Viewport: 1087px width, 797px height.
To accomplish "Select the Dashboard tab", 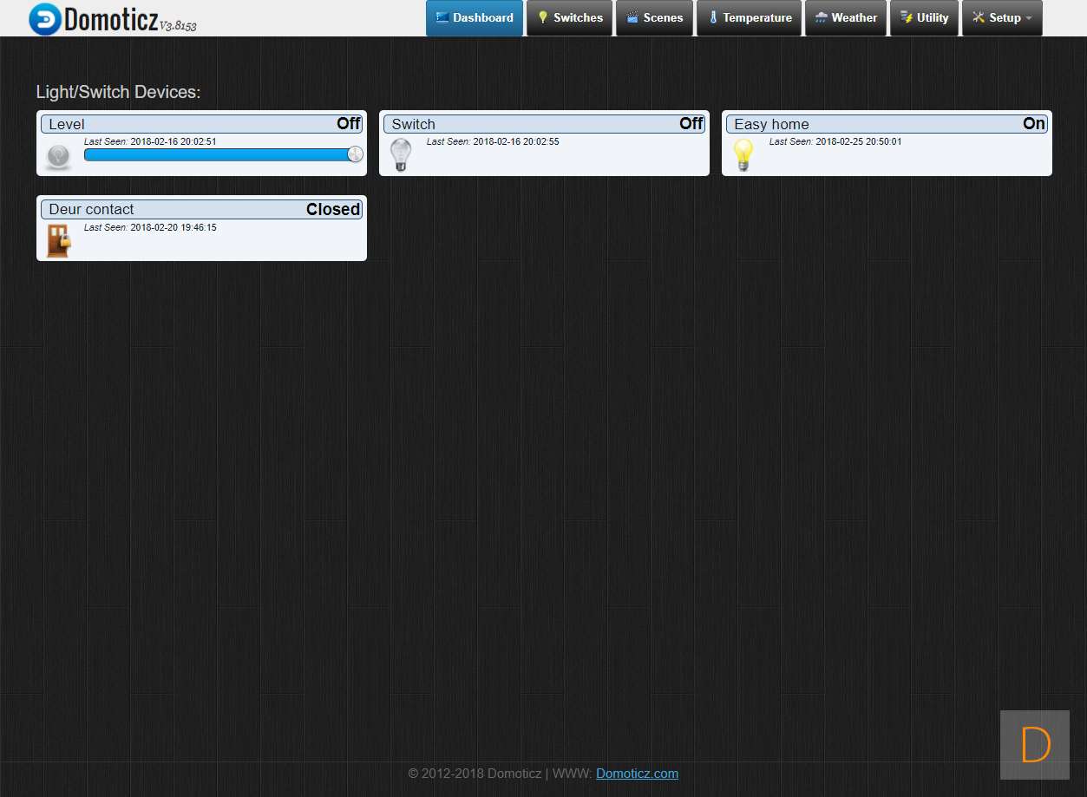I will point(475,18).
